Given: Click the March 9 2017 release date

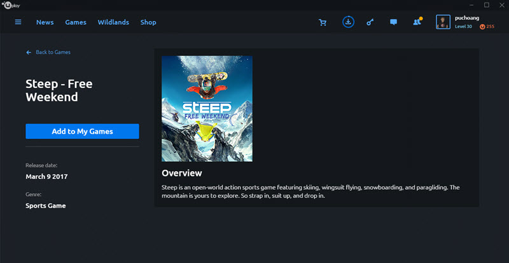Looking at the screenshot, I should (46, 176).
